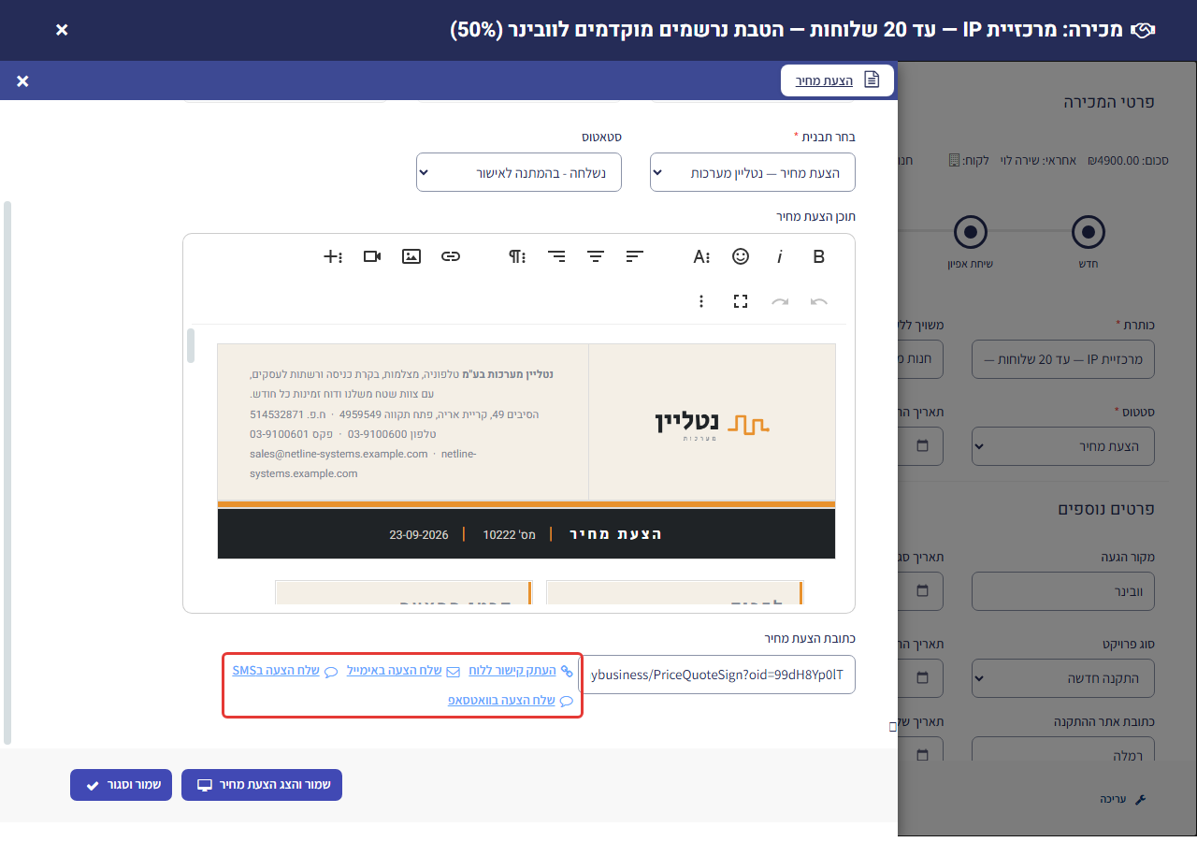Click שמור והצג הצעת מחיר button
Image resolution: width=1197 pixels, height=842 pixels.
[x=262, y=785]
